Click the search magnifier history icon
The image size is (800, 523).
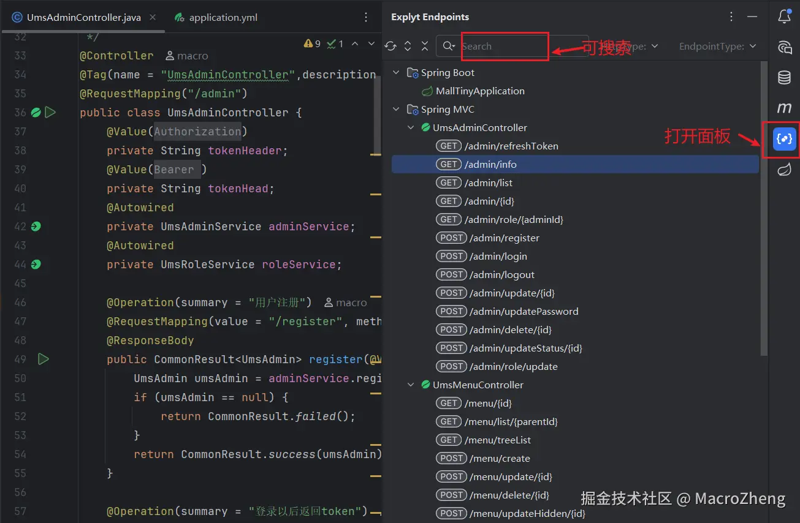(x=449, y=46)
